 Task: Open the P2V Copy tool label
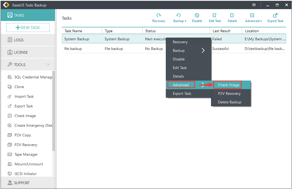23,135
